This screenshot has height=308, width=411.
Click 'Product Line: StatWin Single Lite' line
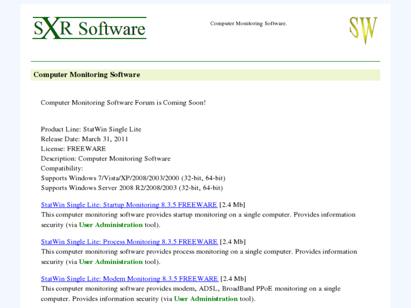tap(91, 129)
